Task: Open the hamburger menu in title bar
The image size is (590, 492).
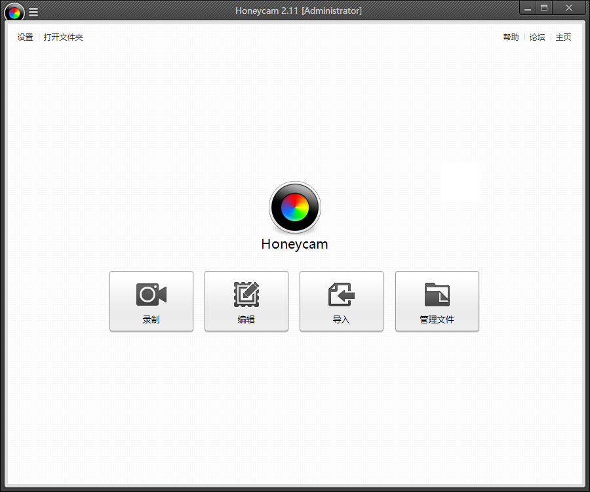Action: point(33,12)
